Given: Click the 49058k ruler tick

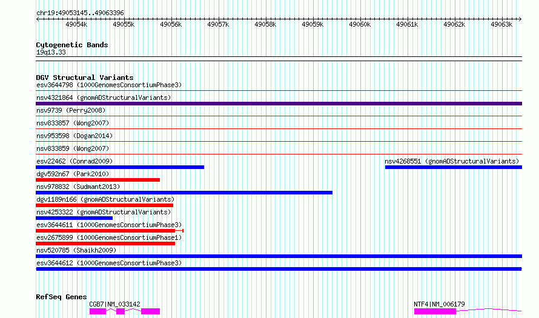Looking at the screenshot, I should pyautogui.click(x=265, y=24).
